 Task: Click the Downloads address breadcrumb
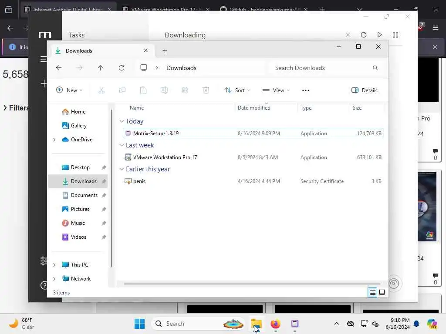(x=181, y=68)
